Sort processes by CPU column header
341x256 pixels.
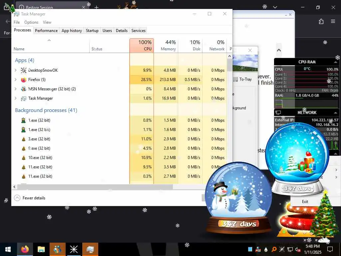[142, 45]
